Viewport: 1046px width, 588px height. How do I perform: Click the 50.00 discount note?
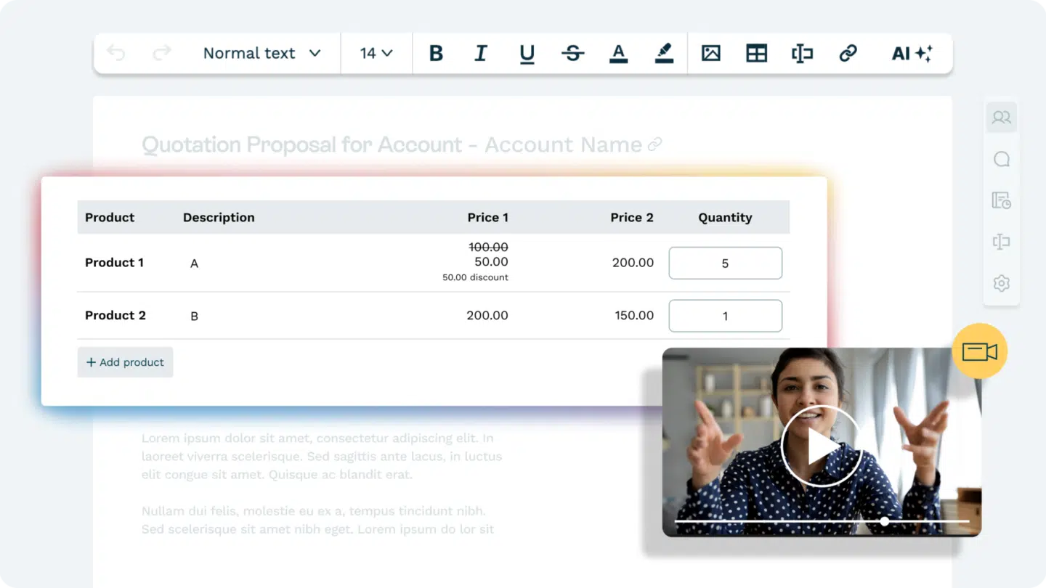coord(475,277)
